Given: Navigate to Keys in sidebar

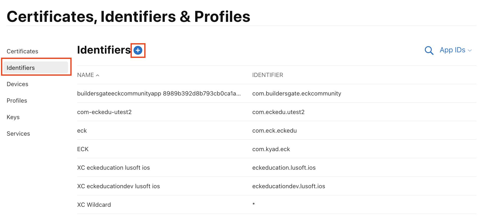Looking at the screenshot, I should 13,117.
